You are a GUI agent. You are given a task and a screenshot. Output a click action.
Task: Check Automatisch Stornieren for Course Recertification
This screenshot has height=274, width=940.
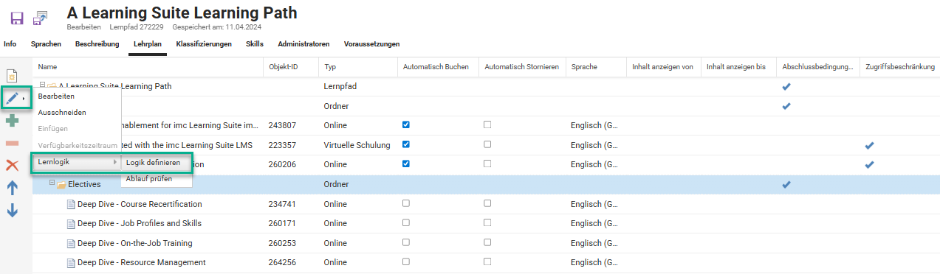487,203
